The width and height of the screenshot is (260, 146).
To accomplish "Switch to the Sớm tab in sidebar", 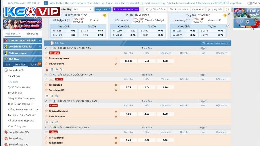I will [8, 65].
